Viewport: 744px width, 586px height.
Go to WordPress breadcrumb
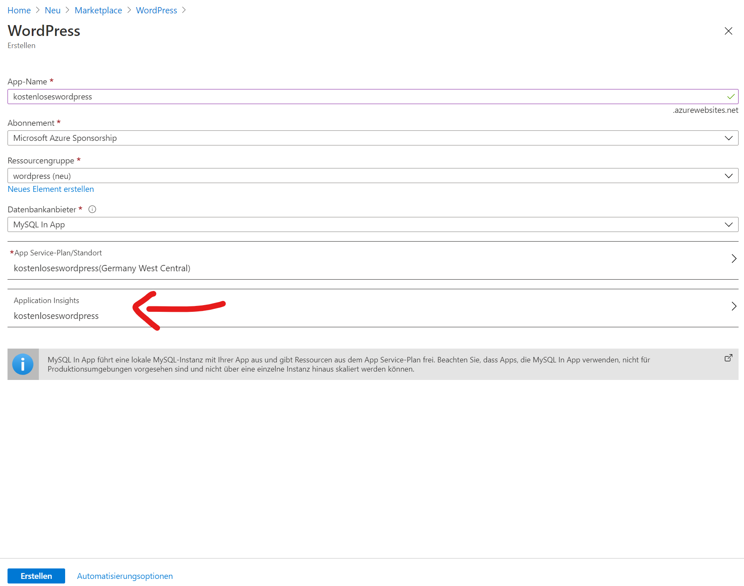tap(157, 10)
